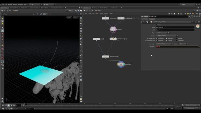The width and height of the screenshot is (201, 113).
Task: Switch to the Parameters tab
Action: [x=145, y=19]
